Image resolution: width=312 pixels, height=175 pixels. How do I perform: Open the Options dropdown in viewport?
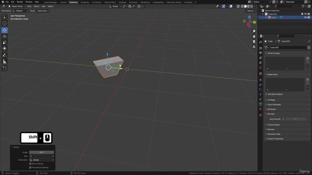tap(252, 11)
